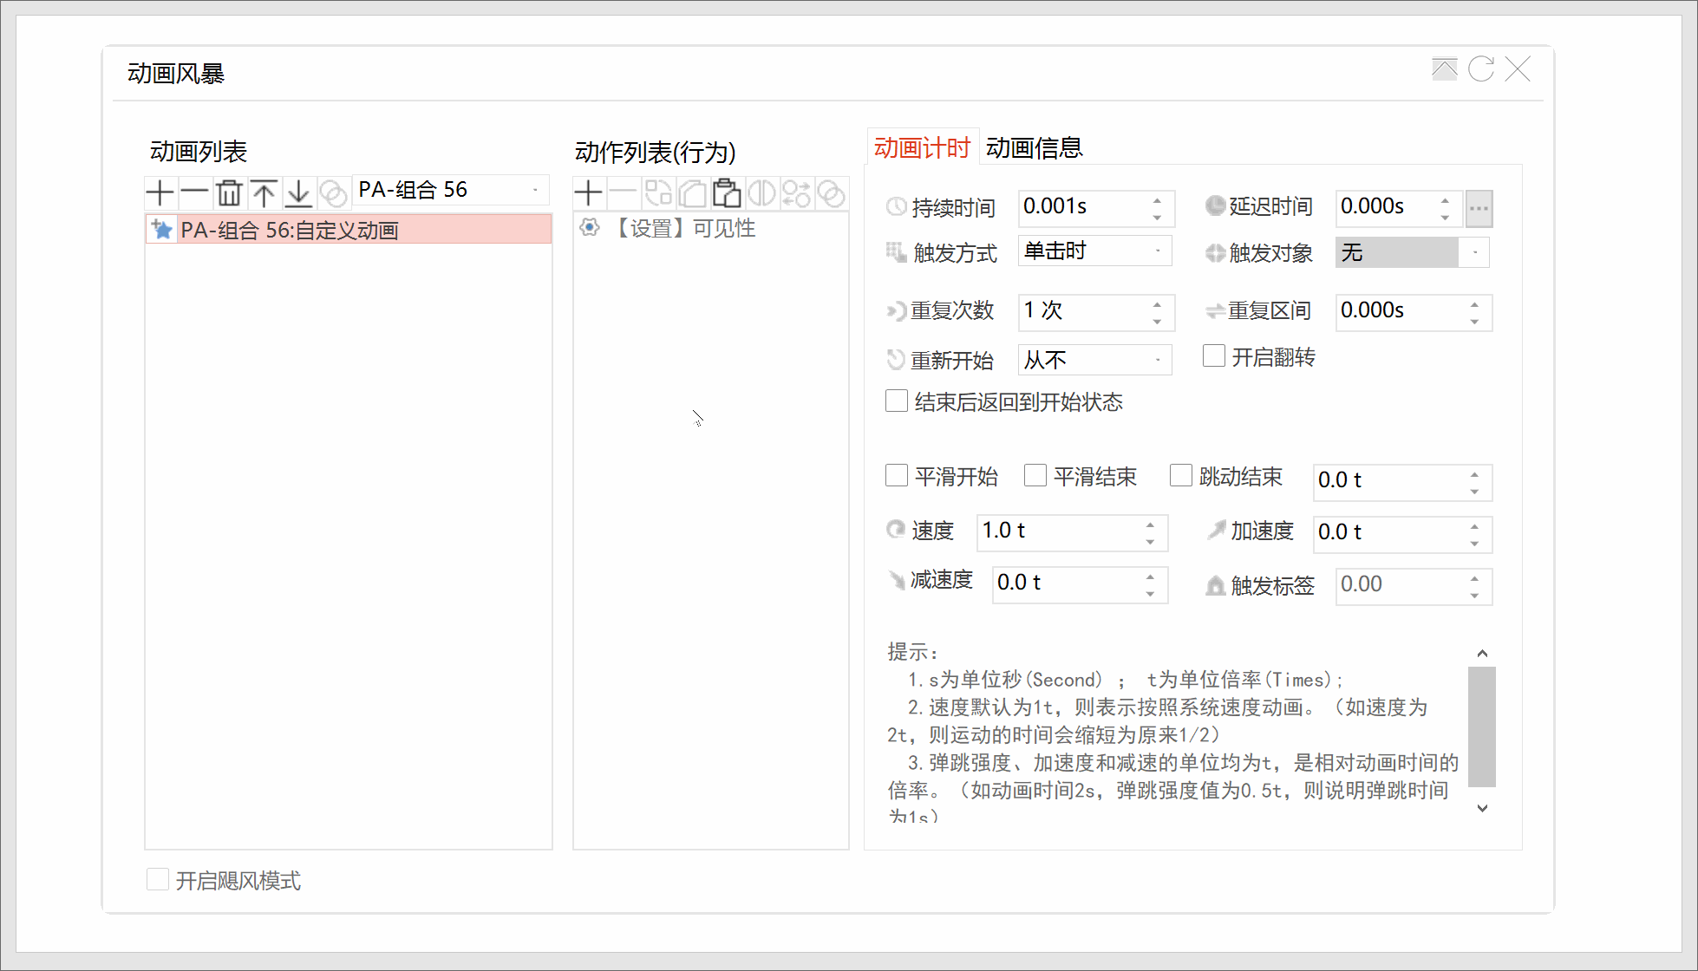Click the duplicate sheet icon in 动作列表 toolbar

pyautogui.click(x=693, y=192)
